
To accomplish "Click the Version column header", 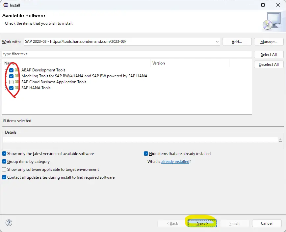I will (190, 63).
